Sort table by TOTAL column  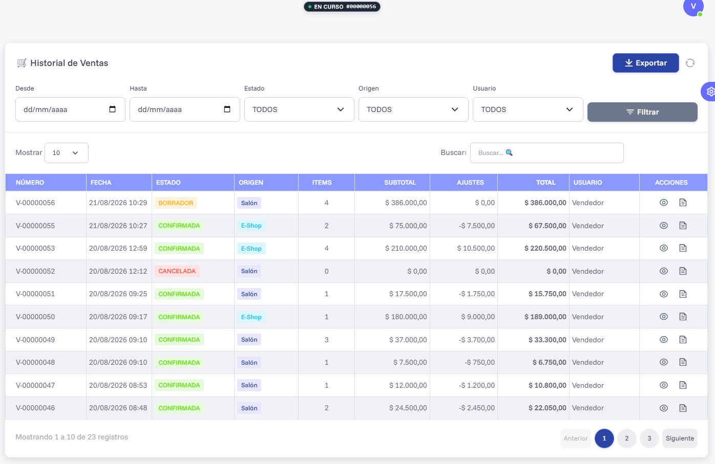533,183
